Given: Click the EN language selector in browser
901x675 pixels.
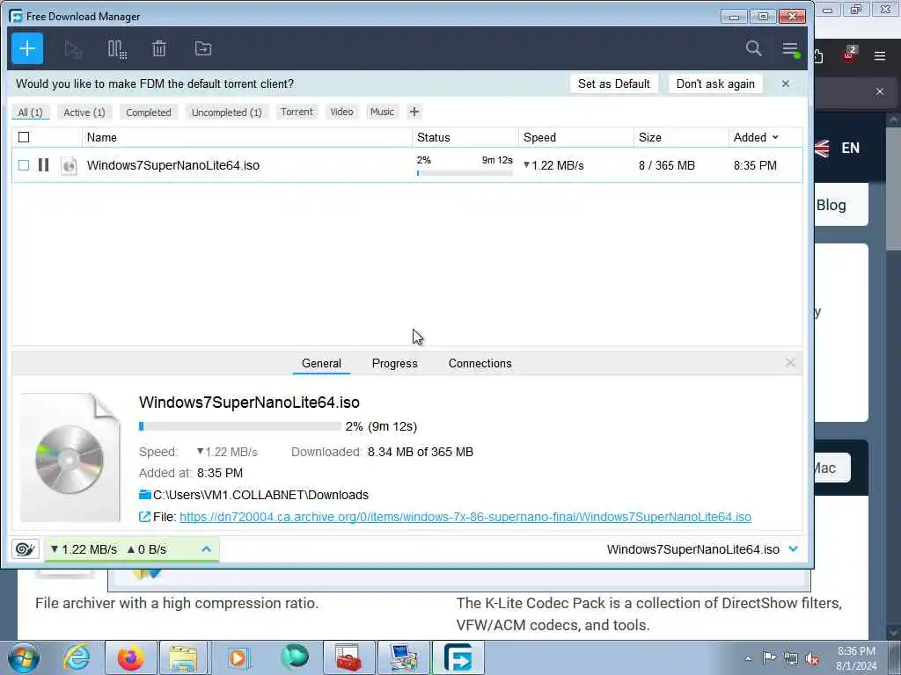Looking at the screenshot, I should coord(851,148).
